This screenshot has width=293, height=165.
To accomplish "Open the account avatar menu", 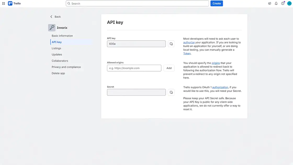I will coord(289,3).
